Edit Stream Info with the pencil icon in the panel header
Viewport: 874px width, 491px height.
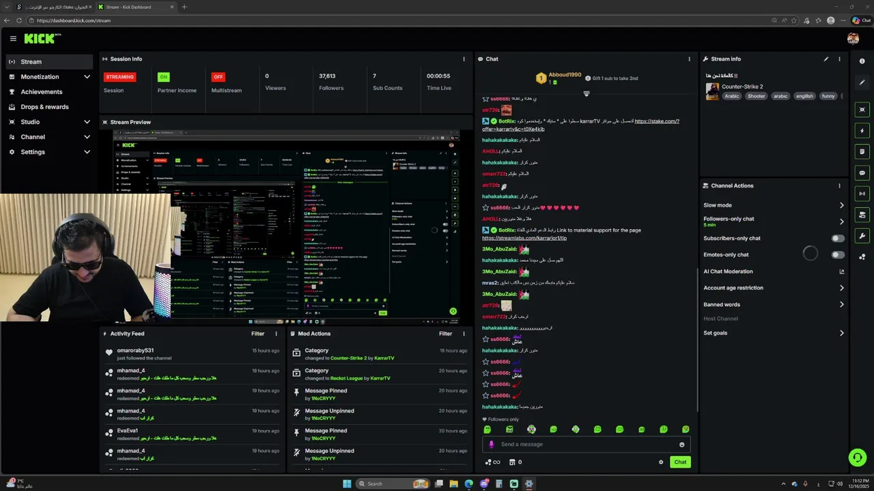(x=826, y=59)
